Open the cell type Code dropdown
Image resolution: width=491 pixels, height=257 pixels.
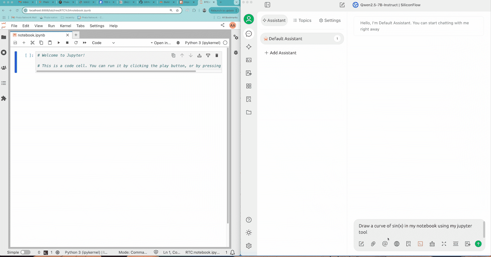[x=103, y=43]
